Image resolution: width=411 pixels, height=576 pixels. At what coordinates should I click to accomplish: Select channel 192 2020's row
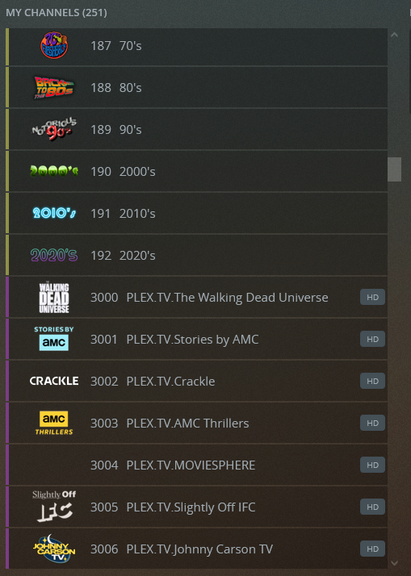point(197,255)
